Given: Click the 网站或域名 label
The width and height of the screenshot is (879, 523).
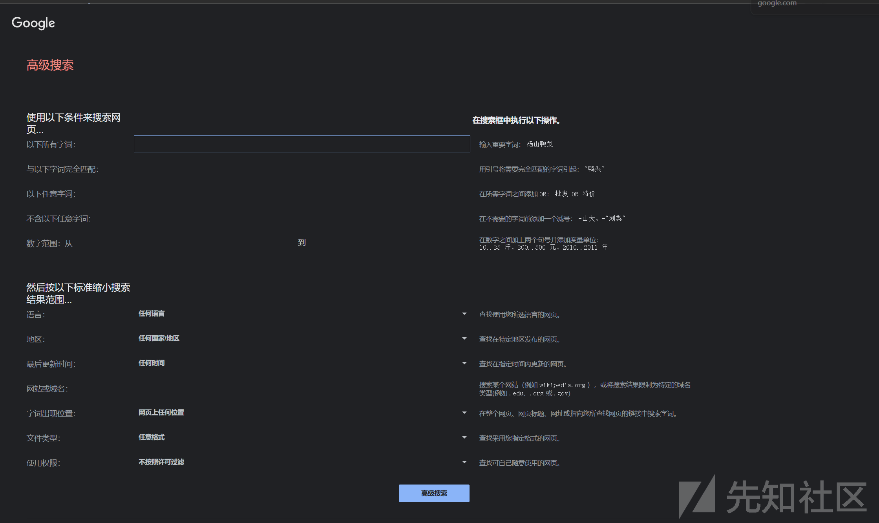Looking at the screenshot, I should (x=47, y=389).
